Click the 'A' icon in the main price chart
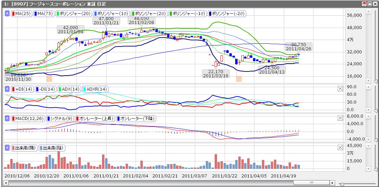The height and width of the screenshot is (187, 379). (x=7, y=13)
